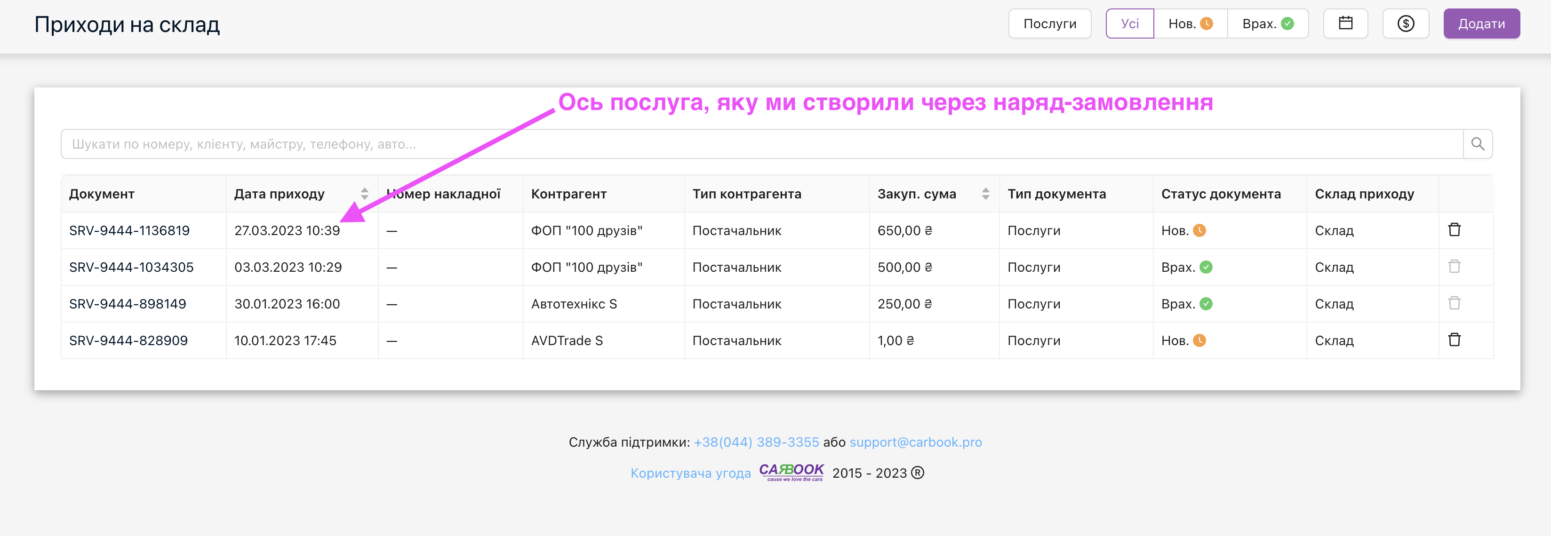Screen dimensions: 1551x536
Task: Open document SRV-9444-898149 row
Action: click(x=128, y=304)
